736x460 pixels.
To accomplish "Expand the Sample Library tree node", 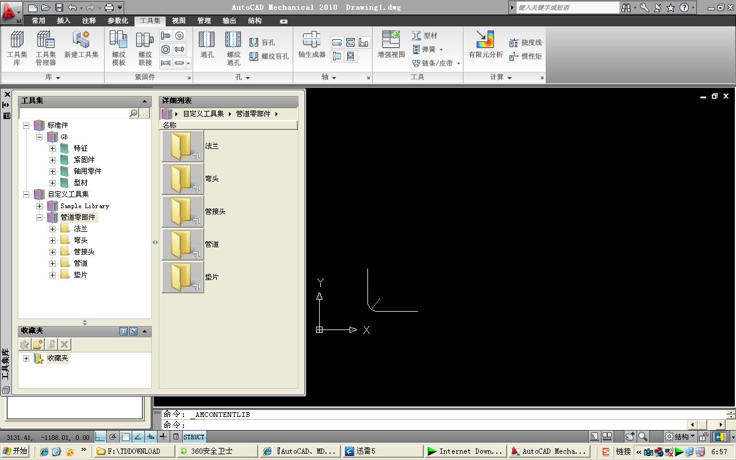I will [40, 206].
